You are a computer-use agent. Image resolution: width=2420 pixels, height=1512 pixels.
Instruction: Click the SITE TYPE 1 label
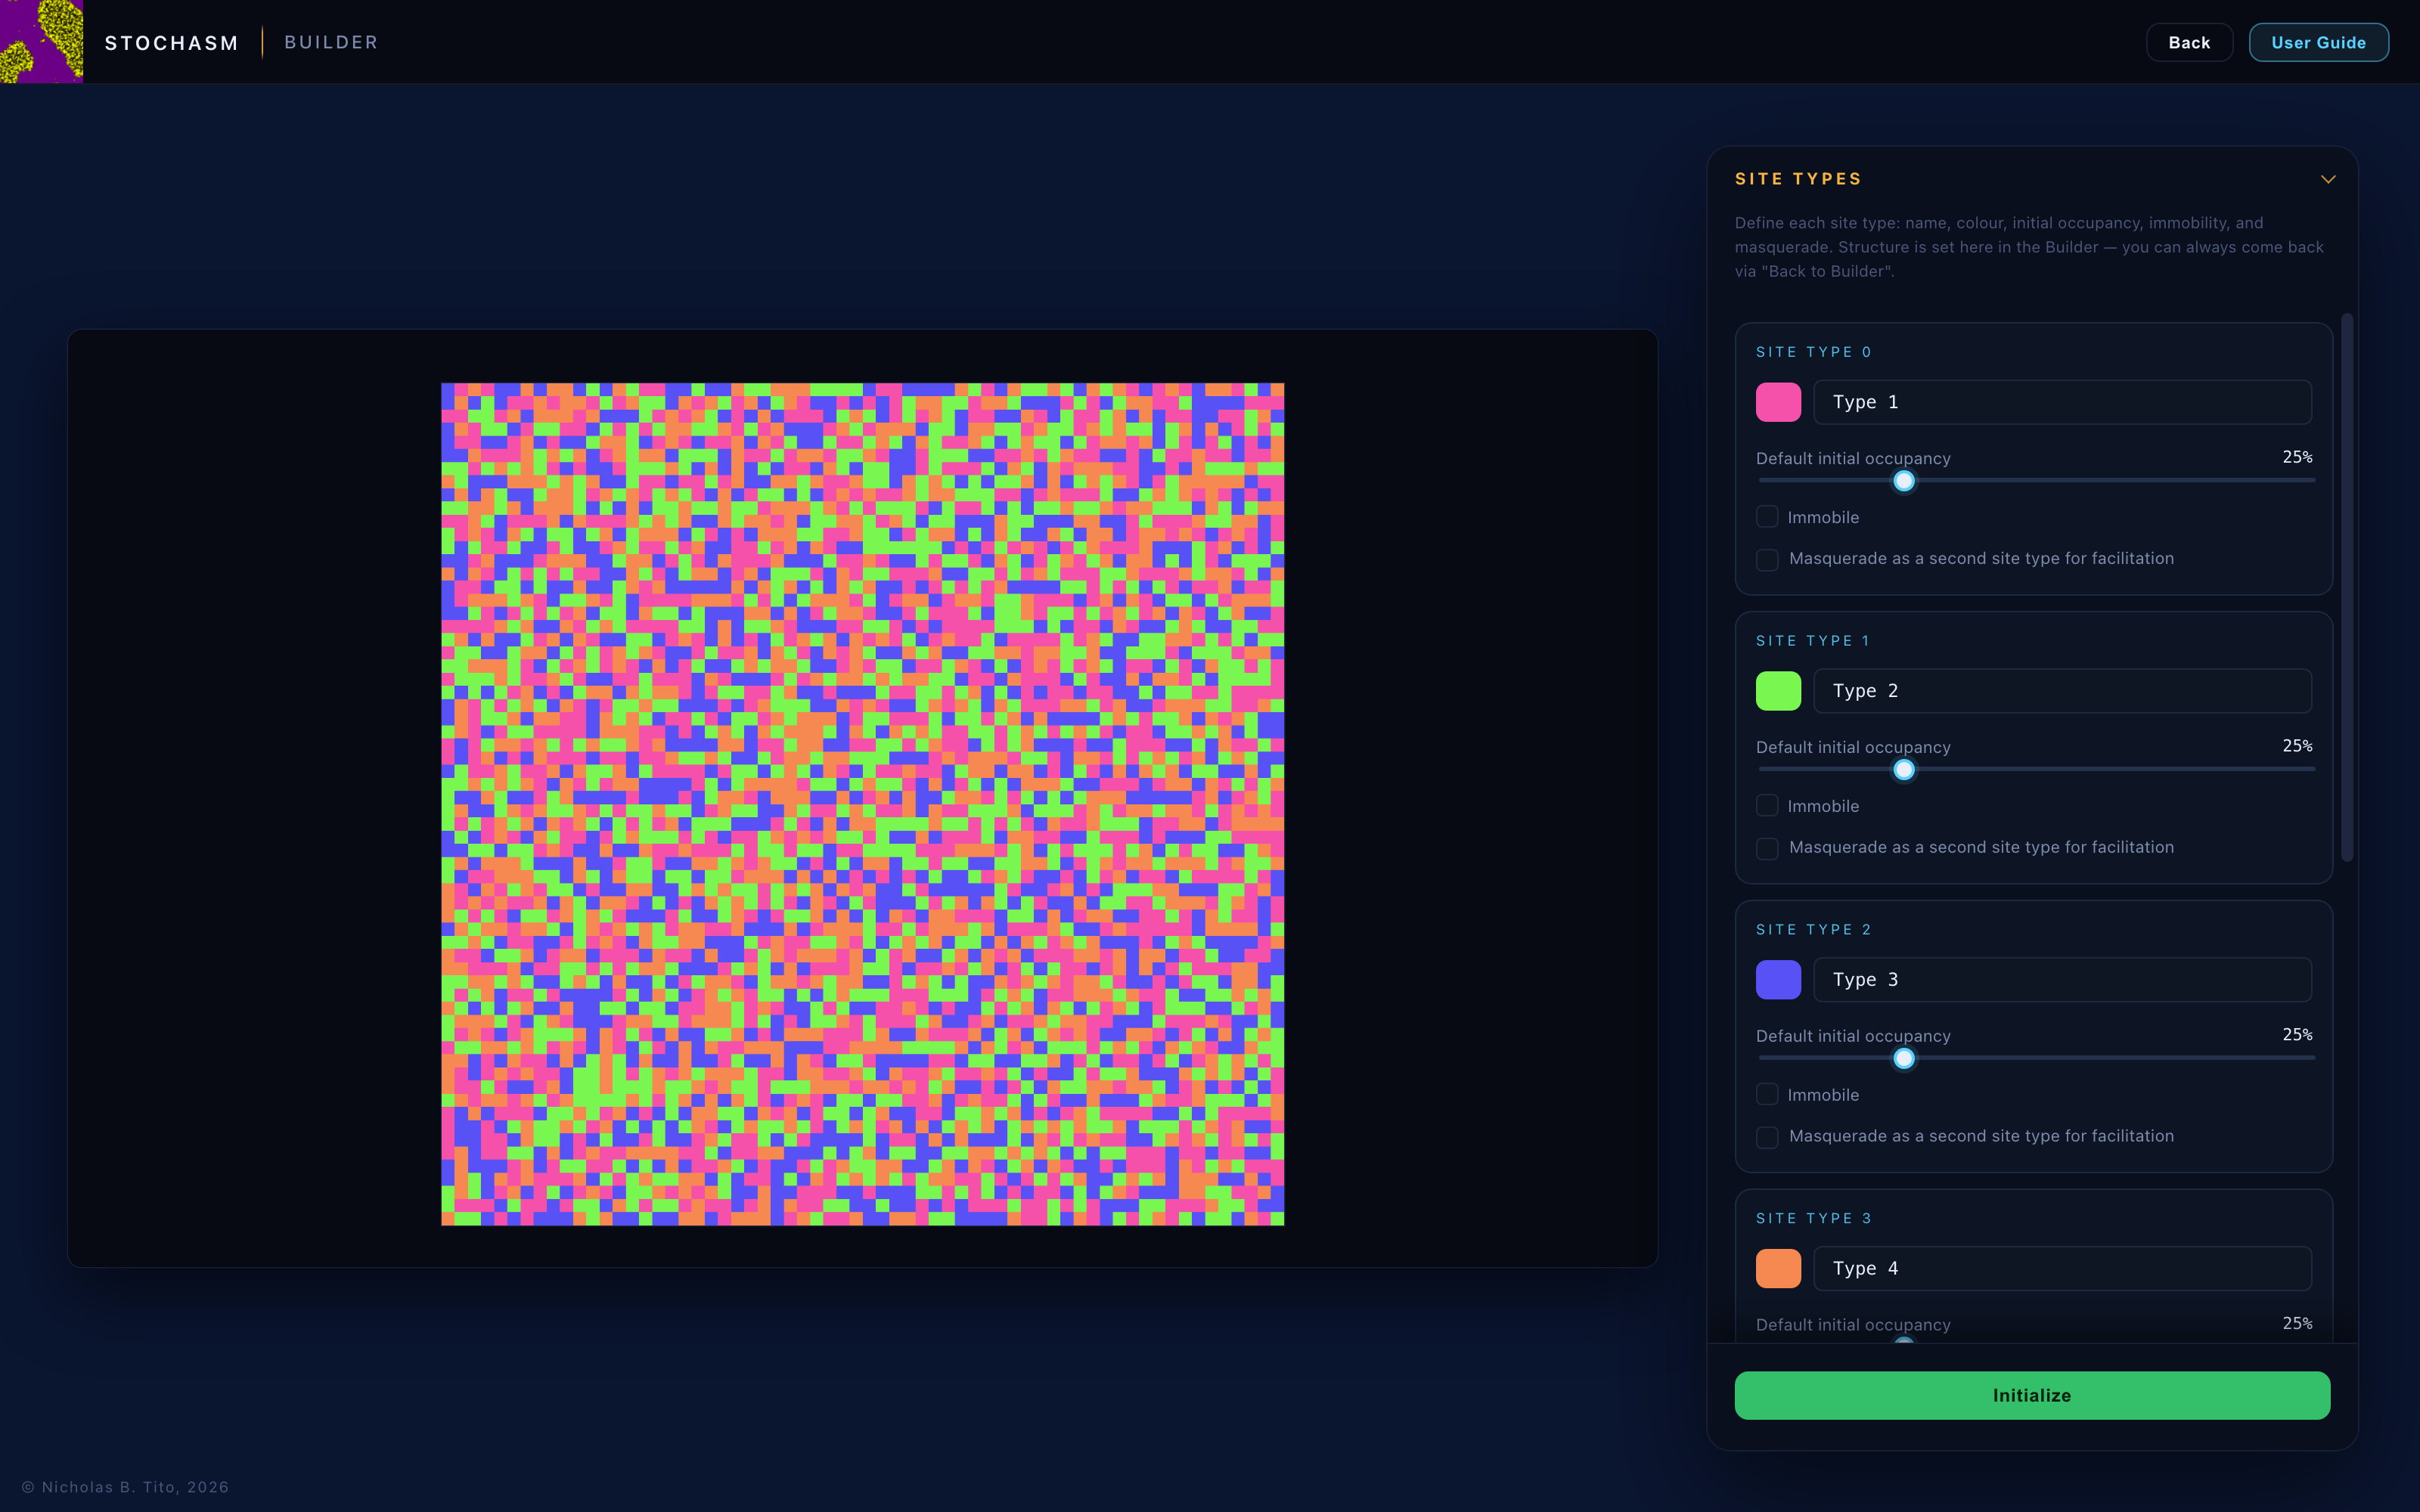click(x=1812, y=641)
